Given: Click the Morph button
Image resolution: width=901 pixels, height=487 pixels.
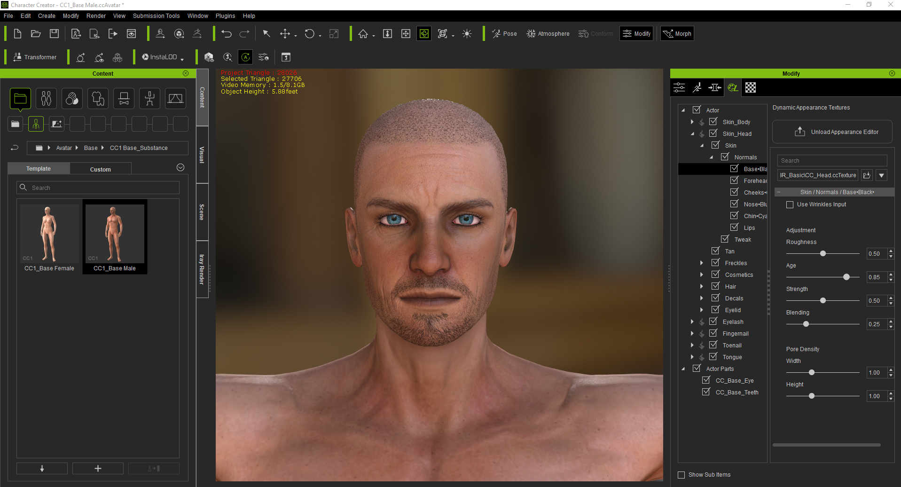Looking at the screenshot, I should tap(677, 34).
